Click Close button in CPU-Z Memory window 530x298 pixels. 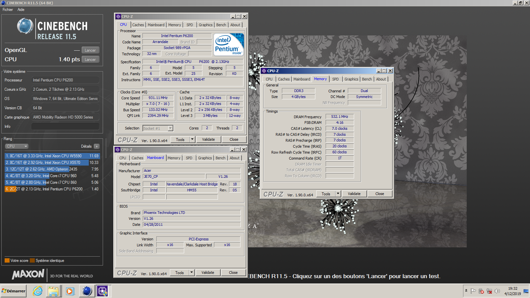point(380,194)
